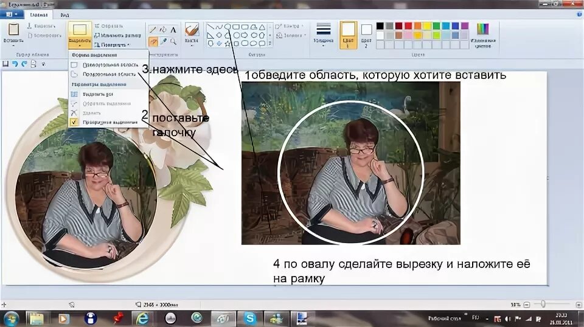The image size is (584, 327).
Task: Activate the Color 2 selector
Action: pyautogui.click(x=366, y=35)
